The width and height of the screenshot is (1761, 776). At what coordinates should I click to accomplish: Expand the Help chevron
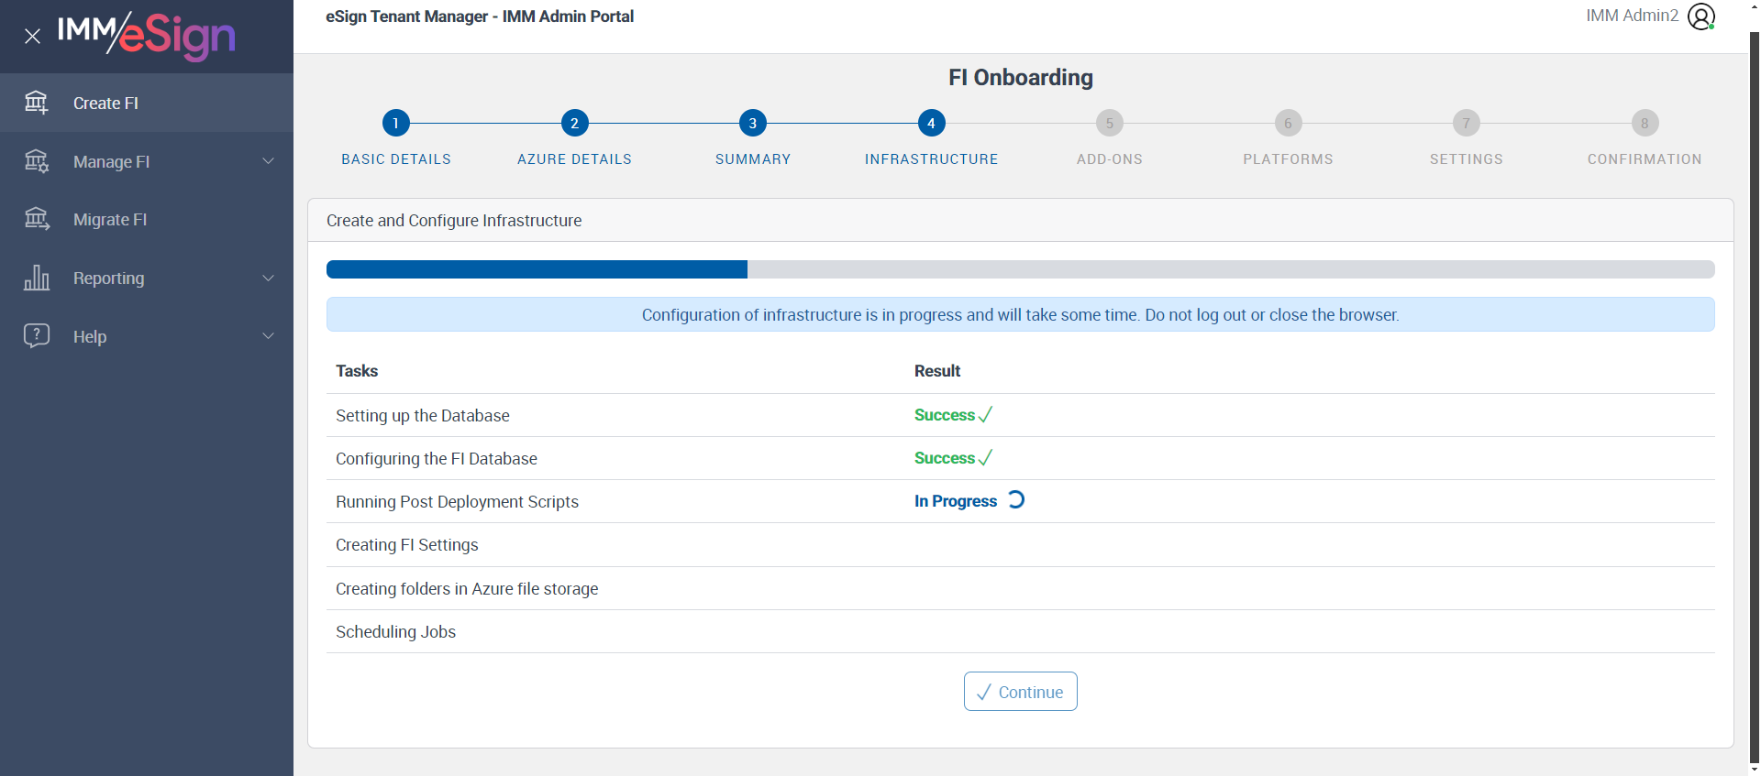pos(269,336)
